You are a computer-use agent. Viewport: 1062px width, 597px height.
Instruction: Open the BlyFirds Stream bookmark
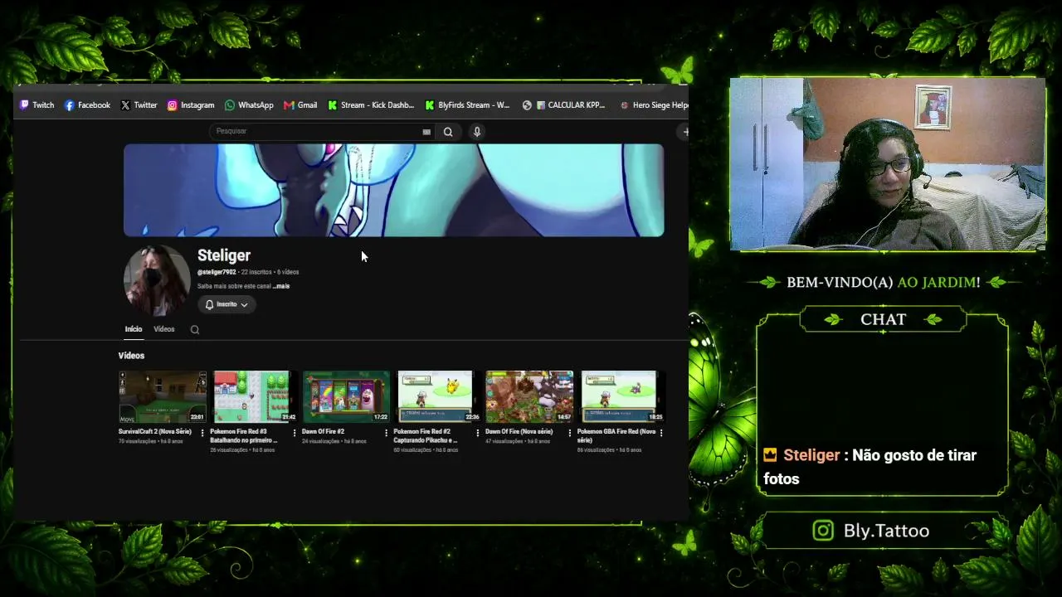coord(468,105)
